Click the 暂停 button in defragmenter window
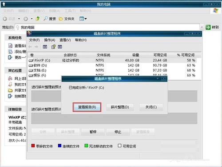The height and width of the screenshot is (167, 222). click(x=93, y=132)
